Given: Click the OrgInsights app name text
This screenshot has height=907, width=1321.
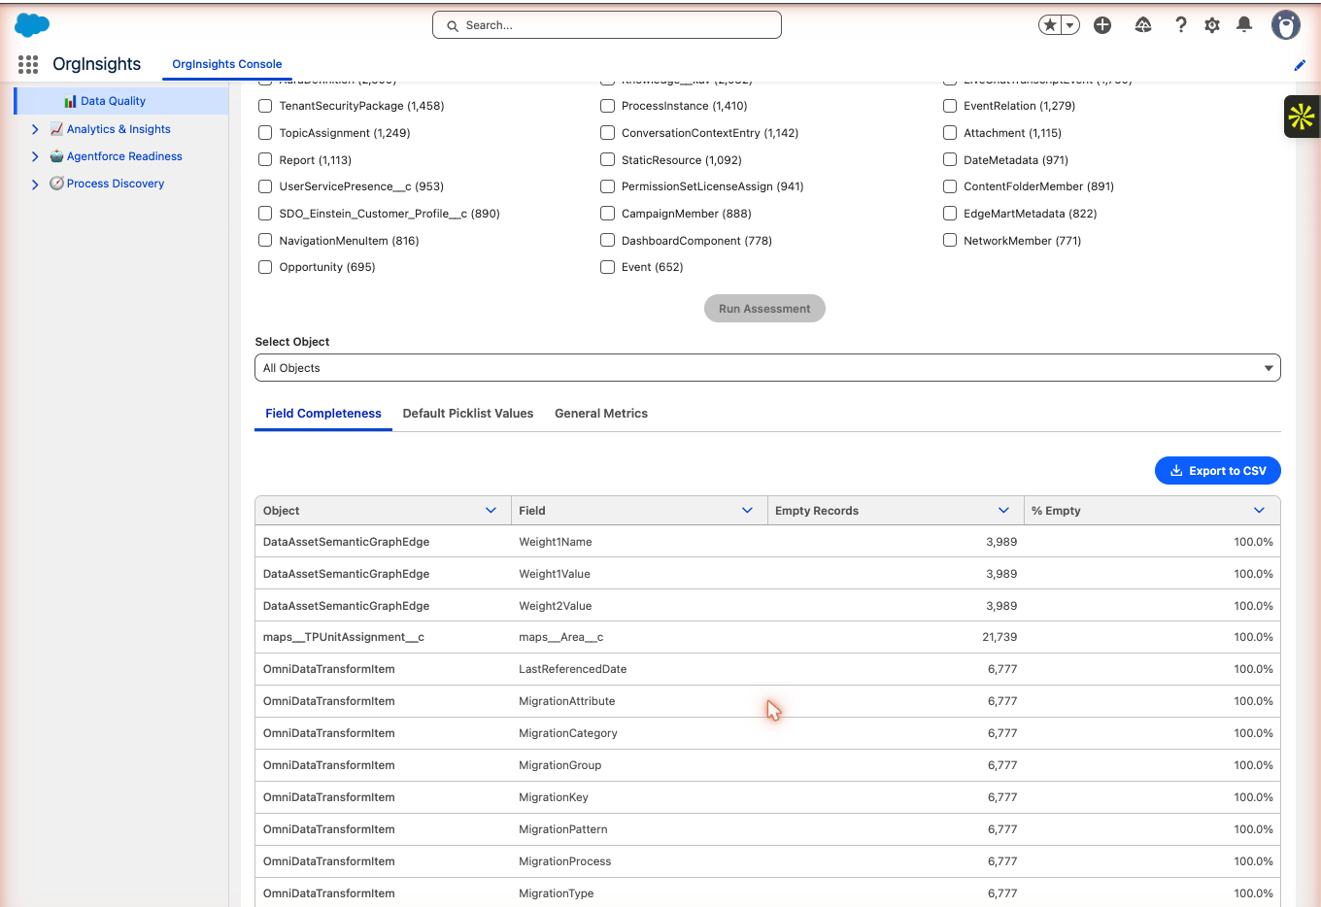Looking at the screenshot, I should [x=97, y=64].
